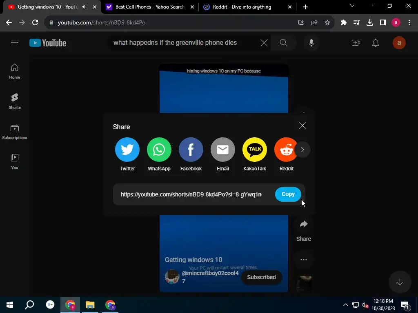
Task: Open the YouTube account avatar menu
Action: click(x=399, y=43)
